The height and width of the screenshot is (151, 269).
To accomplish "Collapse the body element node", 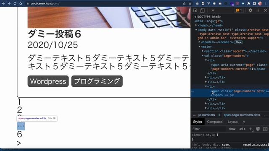I will (x=196, y=30).
